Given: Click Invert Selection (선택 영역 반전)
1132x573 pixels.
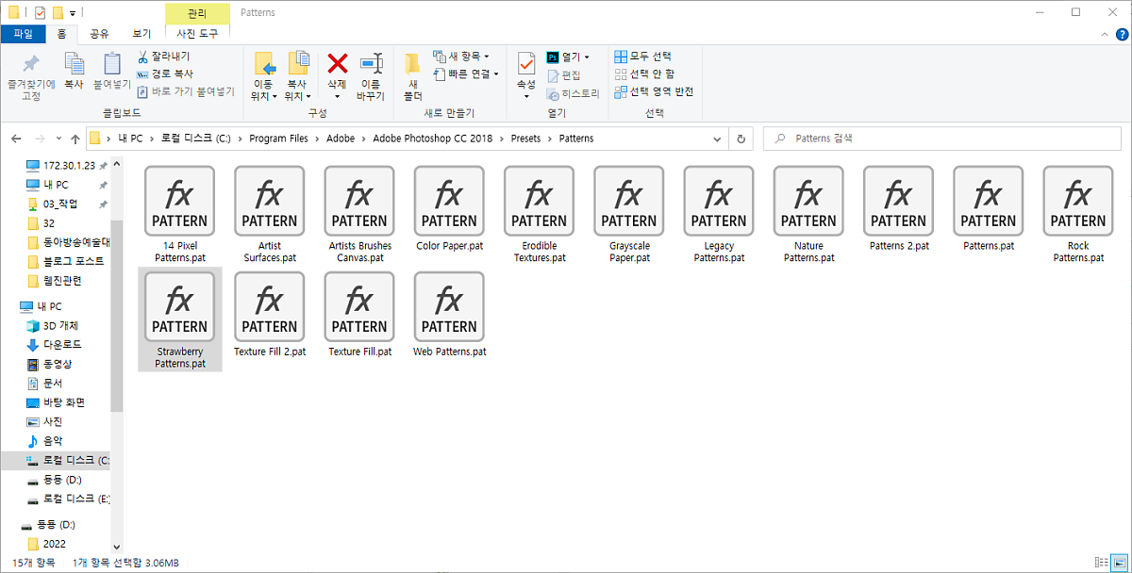Looking at the screenshot, I should 654,91.
